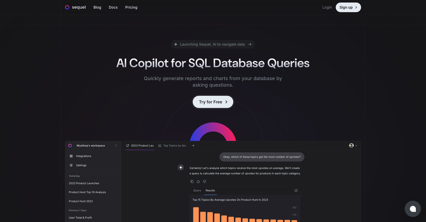Screen dimensions: 426x222
Task: Click the thumbs down icon
Action: 204,182
